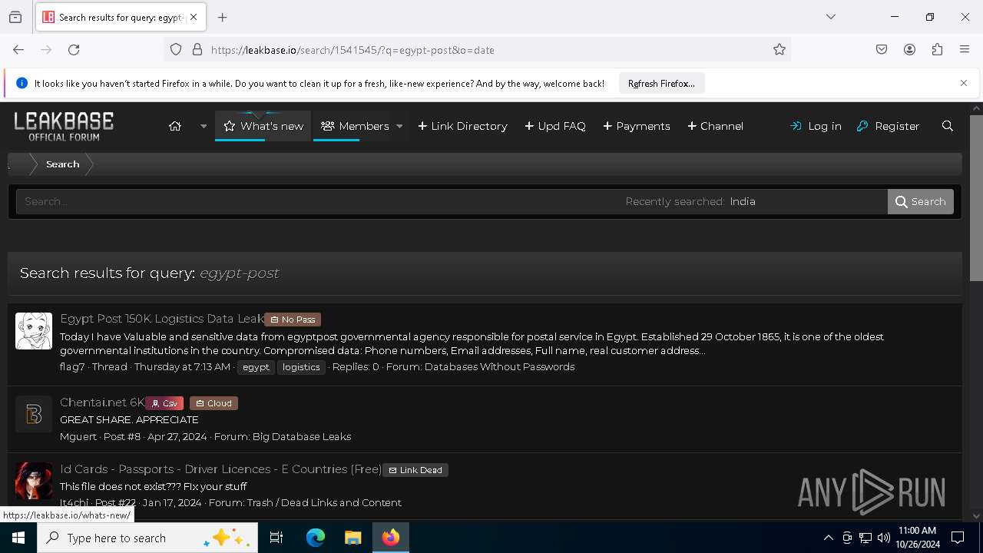Select the egypt tag

(x=256, y=367)
